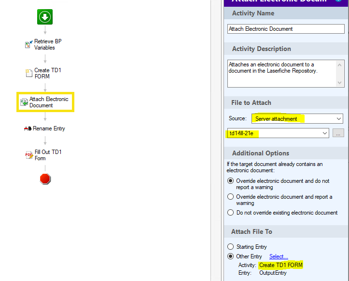The image size is (349, 281).
Task: Click the File to Attach section header
Action: pyautogui.click(x=286, y=102)
